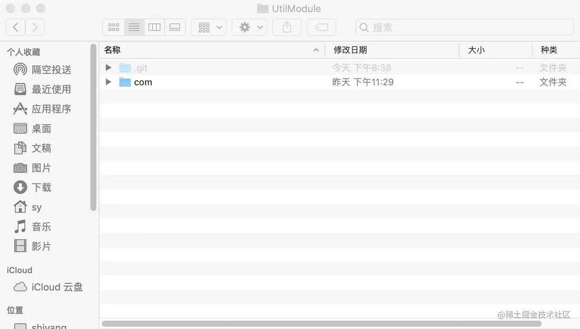Open the item grouping dropdown

pyautogui.click(x=208, y=27)
